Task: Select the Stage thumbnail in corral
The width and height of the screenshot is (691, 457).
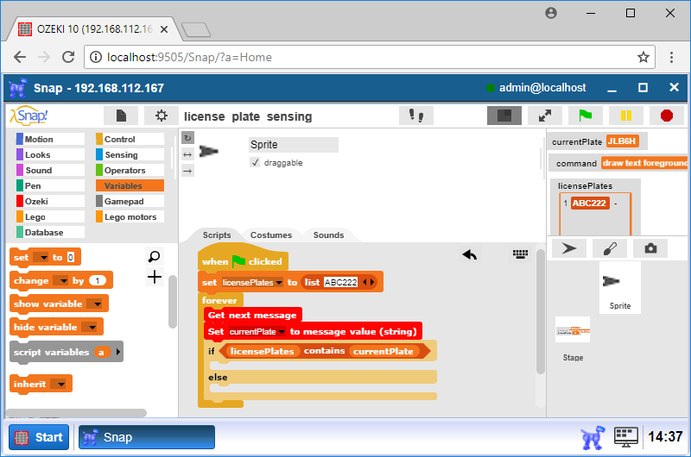Action: [x=573, y=339]
